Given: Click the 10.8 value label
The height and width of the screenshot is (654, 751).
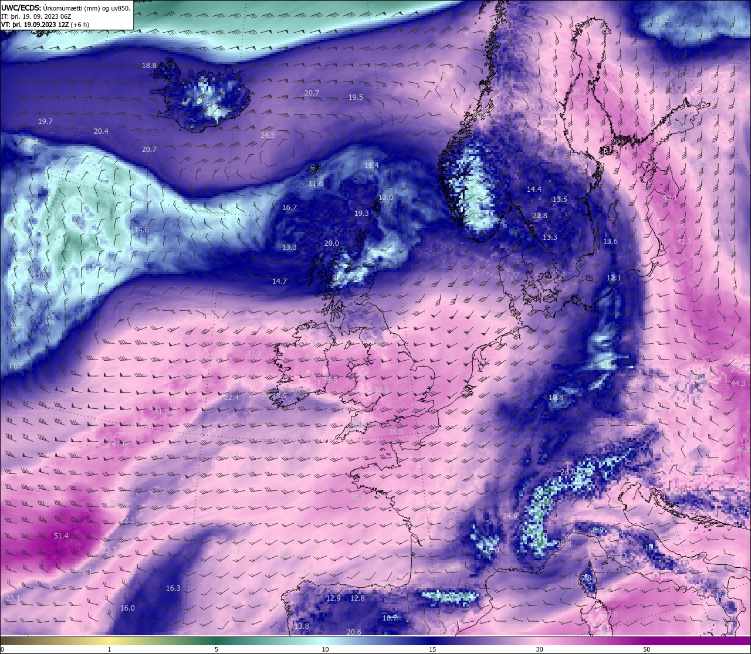Looking at the screenshot, I should [556, 398].
